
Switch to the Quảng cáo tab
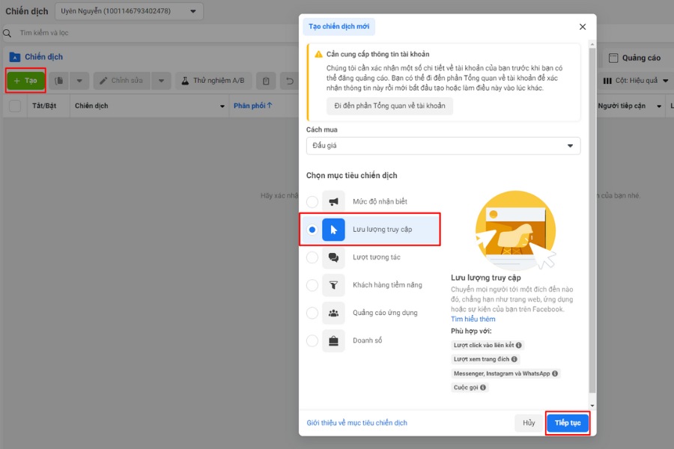click(635, 58)
